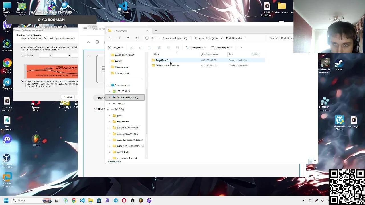The height and width of the screenshot is (205, 365).
Task: Click the Rename icon in Explorer toolbar
Action: coord(159,48)
